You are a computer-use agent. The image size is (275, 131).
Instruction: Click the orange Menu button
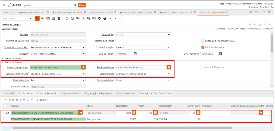pyautogui.click(x=82, y=5)
